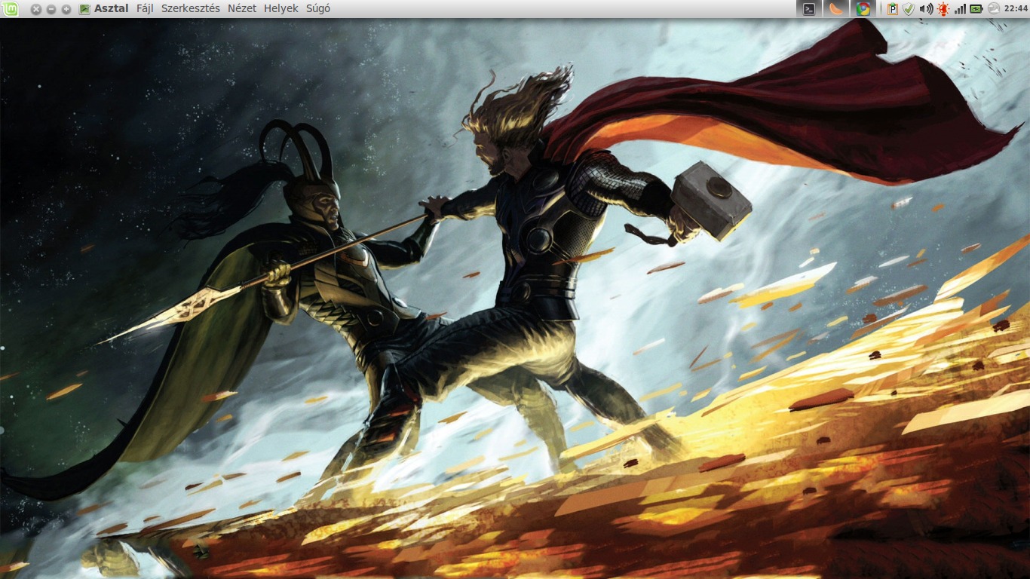Check battery status via battery icon
Screen dimensions: 1030x579
pyautogui.click(x=976, y=9)
